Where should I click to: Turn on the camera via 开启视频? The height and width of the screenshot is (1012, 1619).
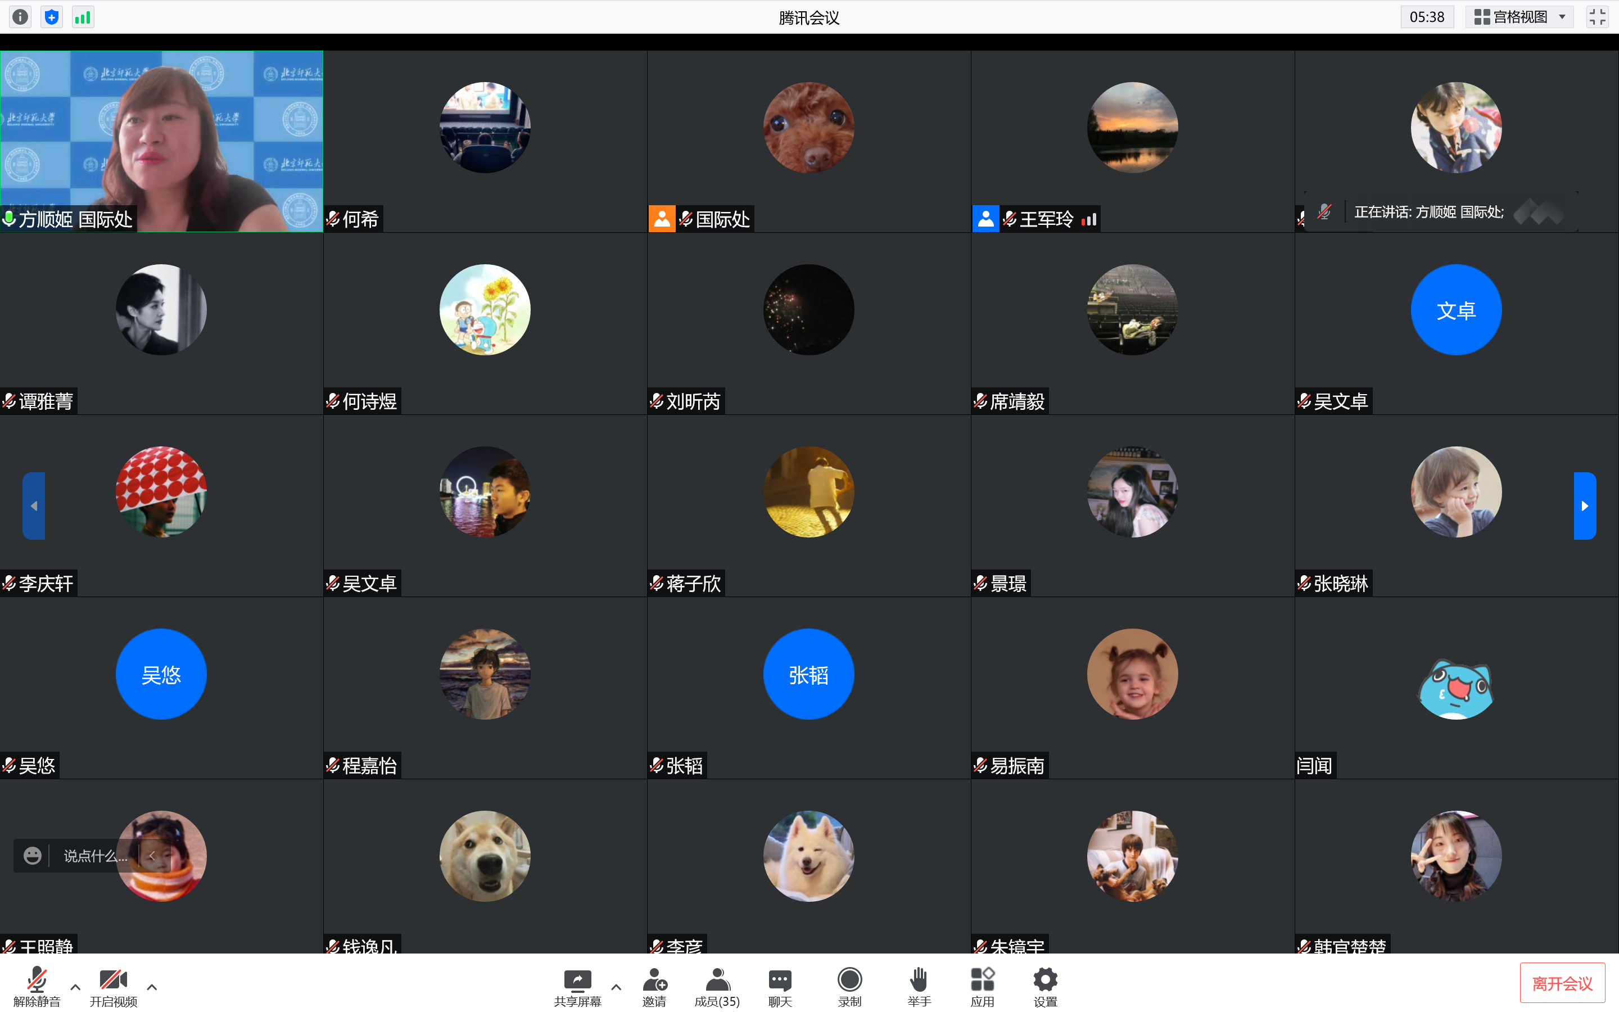(114, 985)
